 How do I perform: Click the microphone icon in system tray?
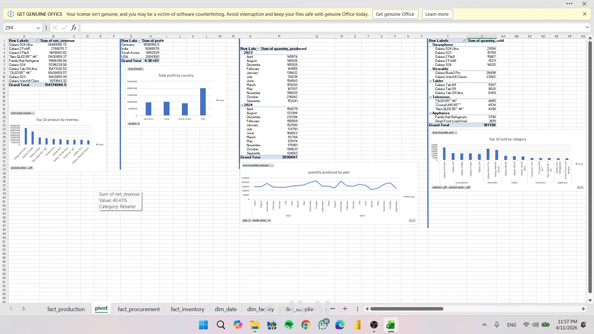click(x=497, y=325)
